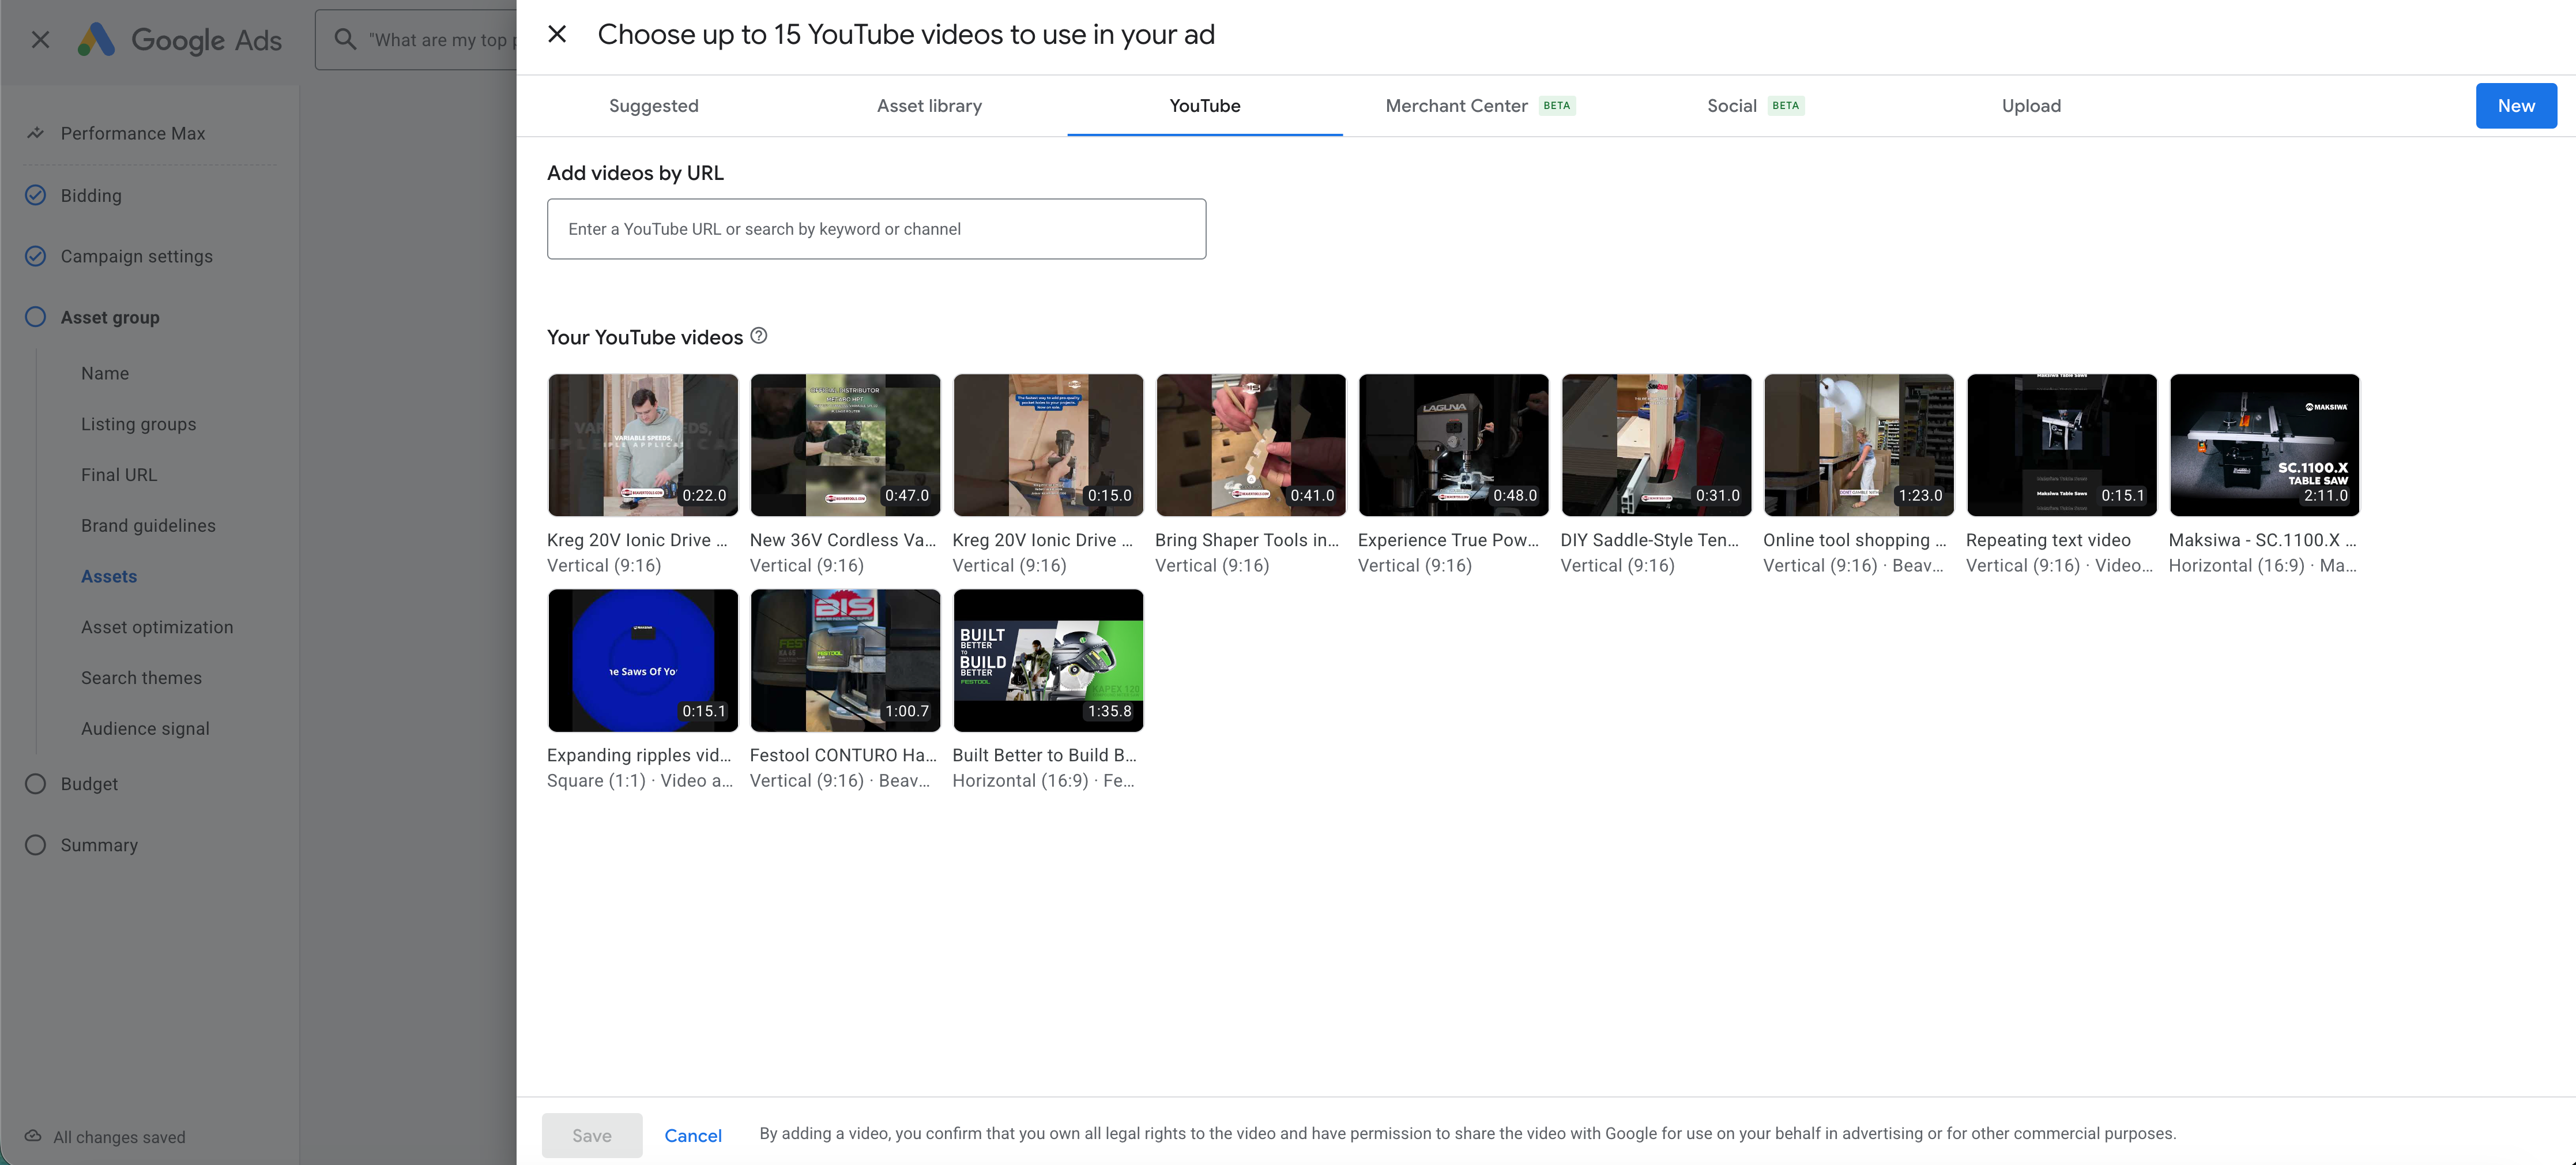Click the Budget step circle icon
The image size is (2576, 1165).
pyautogui.click(x=35, y=784)
